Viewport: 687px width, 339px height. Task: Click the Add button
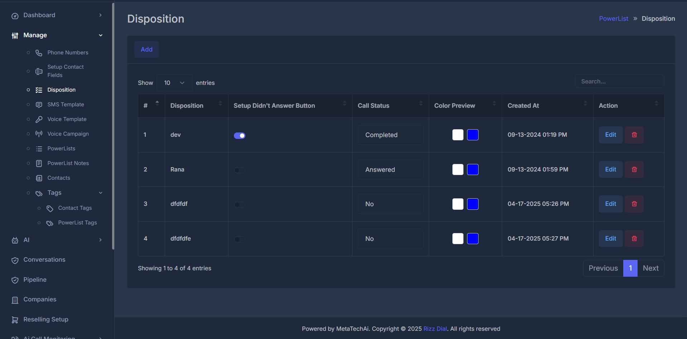pyautogui.click(x=146, y=49)
